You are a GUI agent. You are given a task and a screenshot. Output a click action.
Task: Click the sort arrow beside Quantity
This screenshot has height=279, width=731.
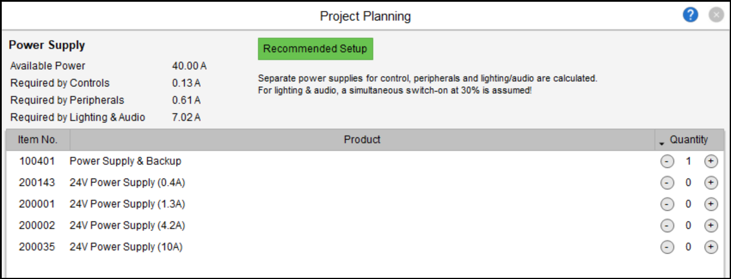(662, 141)
